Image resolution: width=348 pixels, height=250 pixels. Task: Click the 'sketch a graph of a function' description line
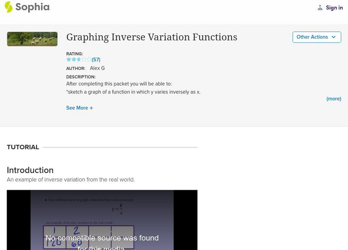[133, 92]
